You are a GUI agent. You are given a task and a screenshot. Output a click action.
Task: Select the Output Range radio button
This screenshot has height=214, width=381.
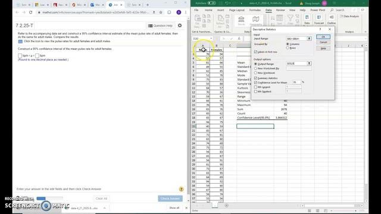point(255,64)
